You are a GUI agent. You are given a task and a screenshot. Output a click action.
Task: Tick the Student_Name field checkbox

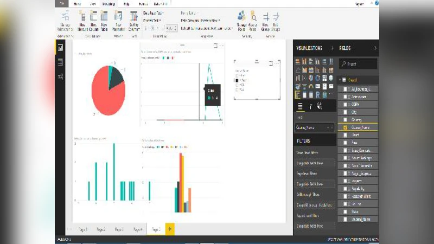(346, 219)
